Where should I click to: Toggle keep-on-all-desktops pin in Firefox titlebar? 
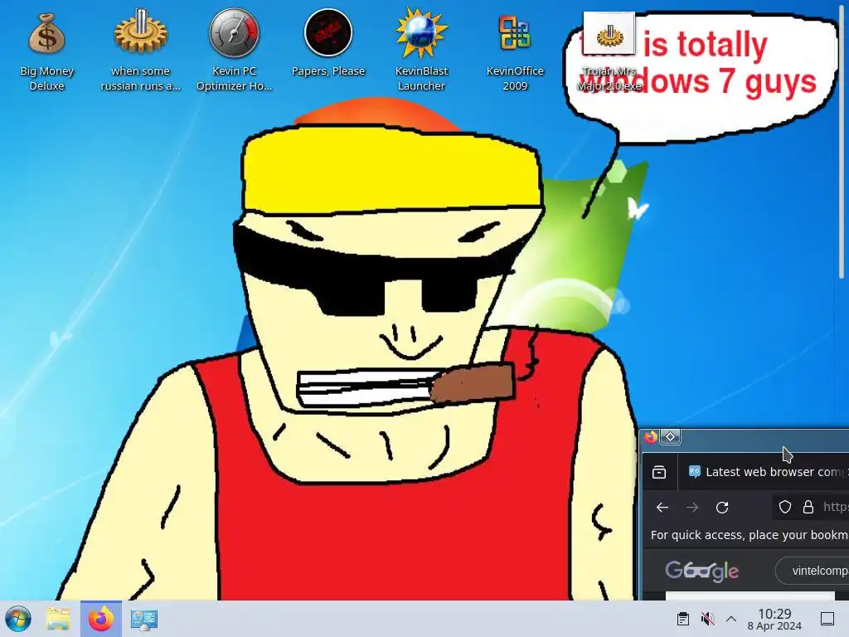[x=670, y=436]
